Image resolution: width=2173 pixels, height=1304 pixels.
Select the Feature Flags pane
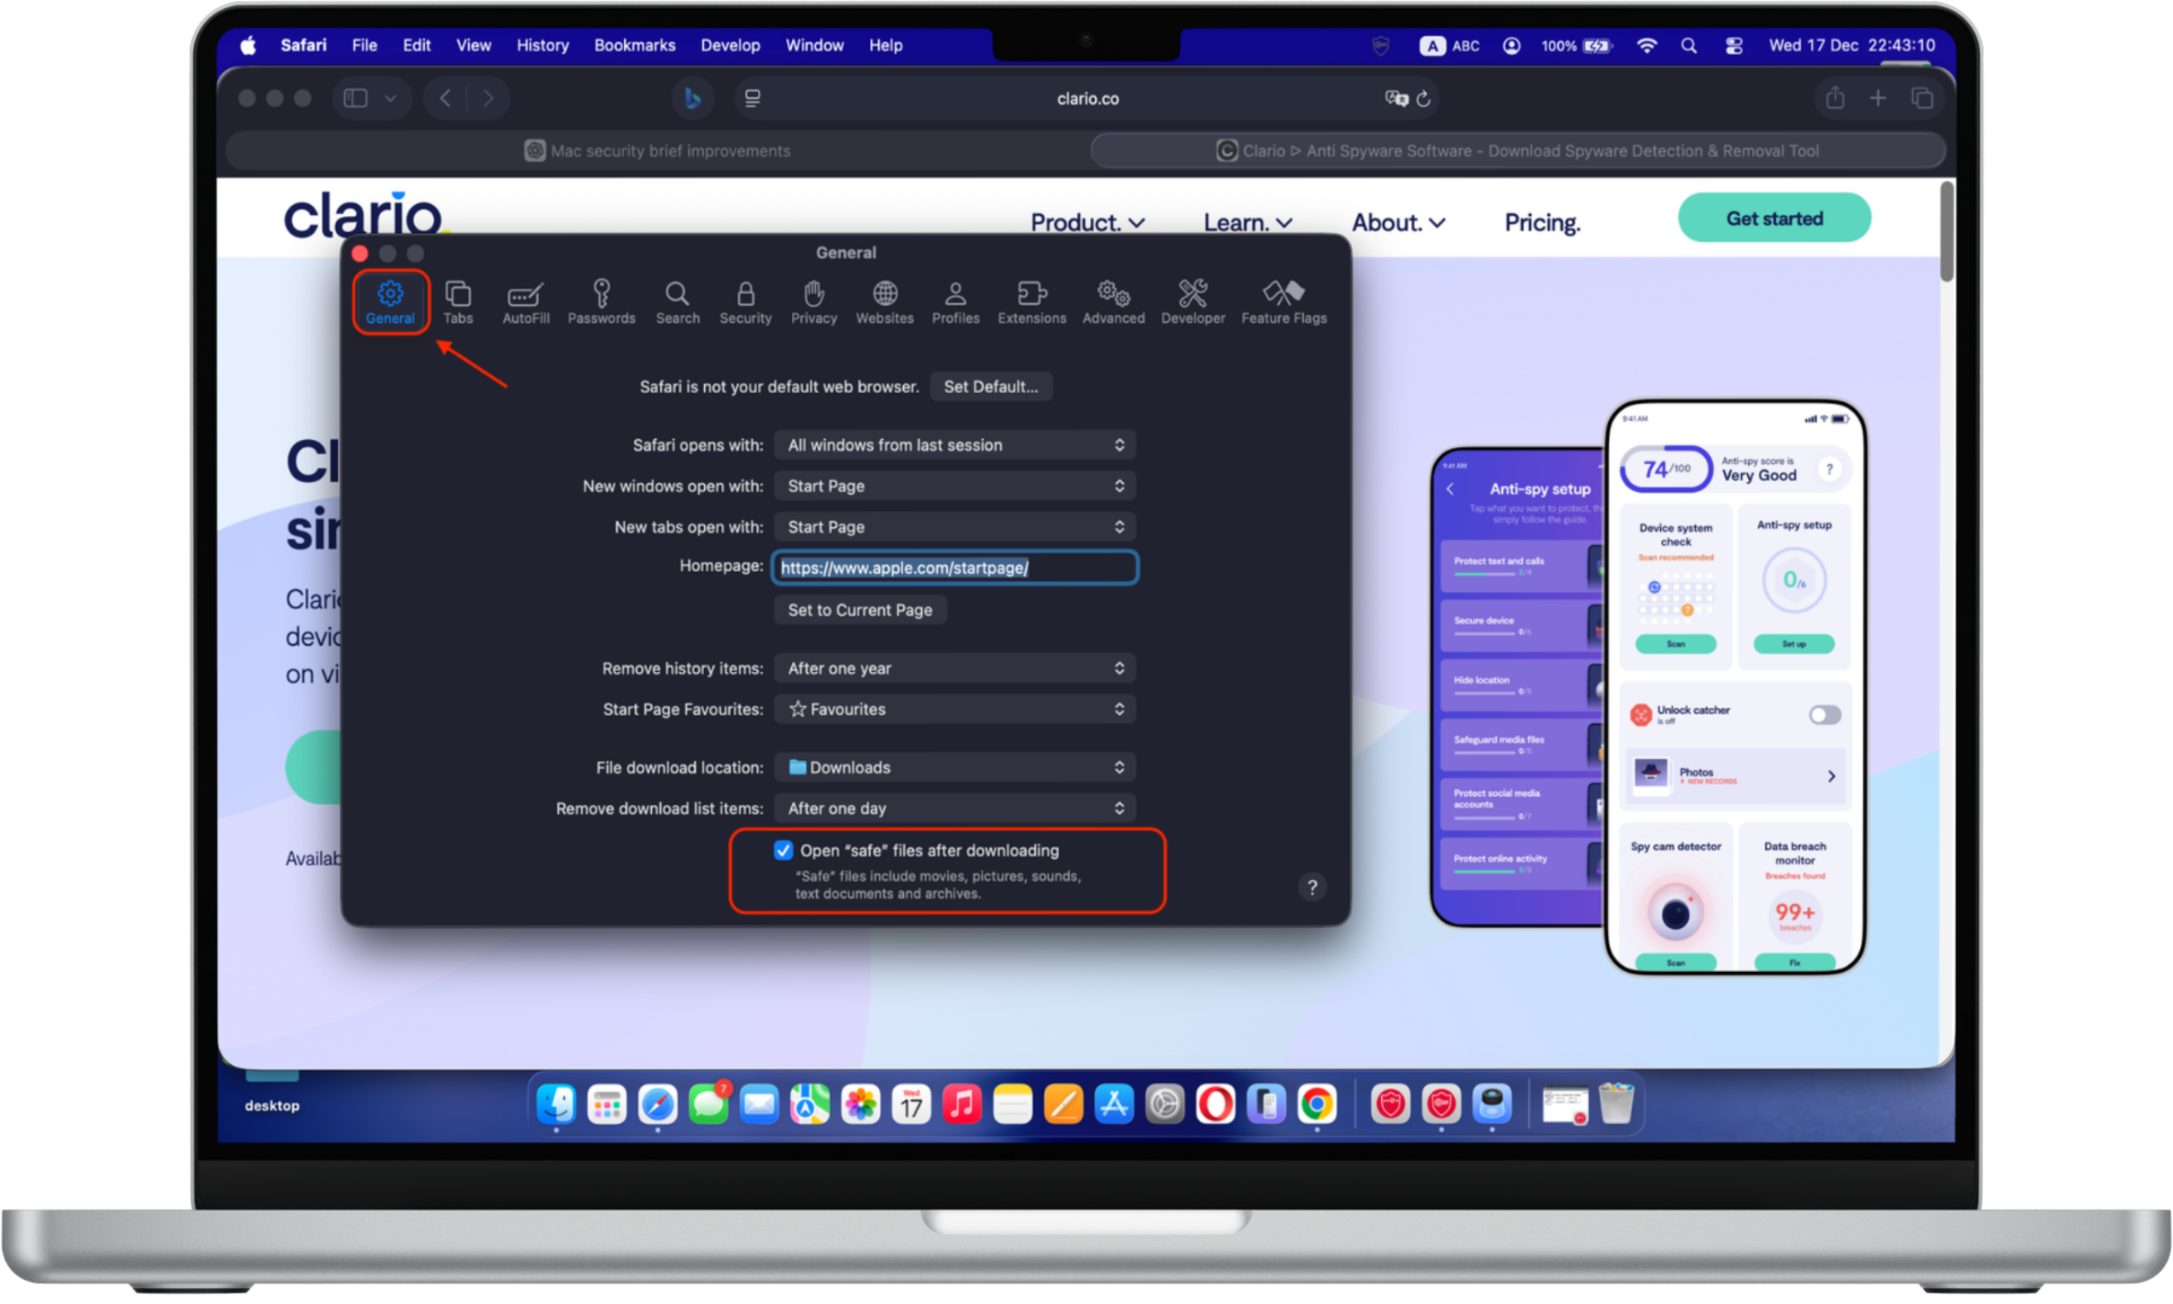click(x=1282, y=302)
